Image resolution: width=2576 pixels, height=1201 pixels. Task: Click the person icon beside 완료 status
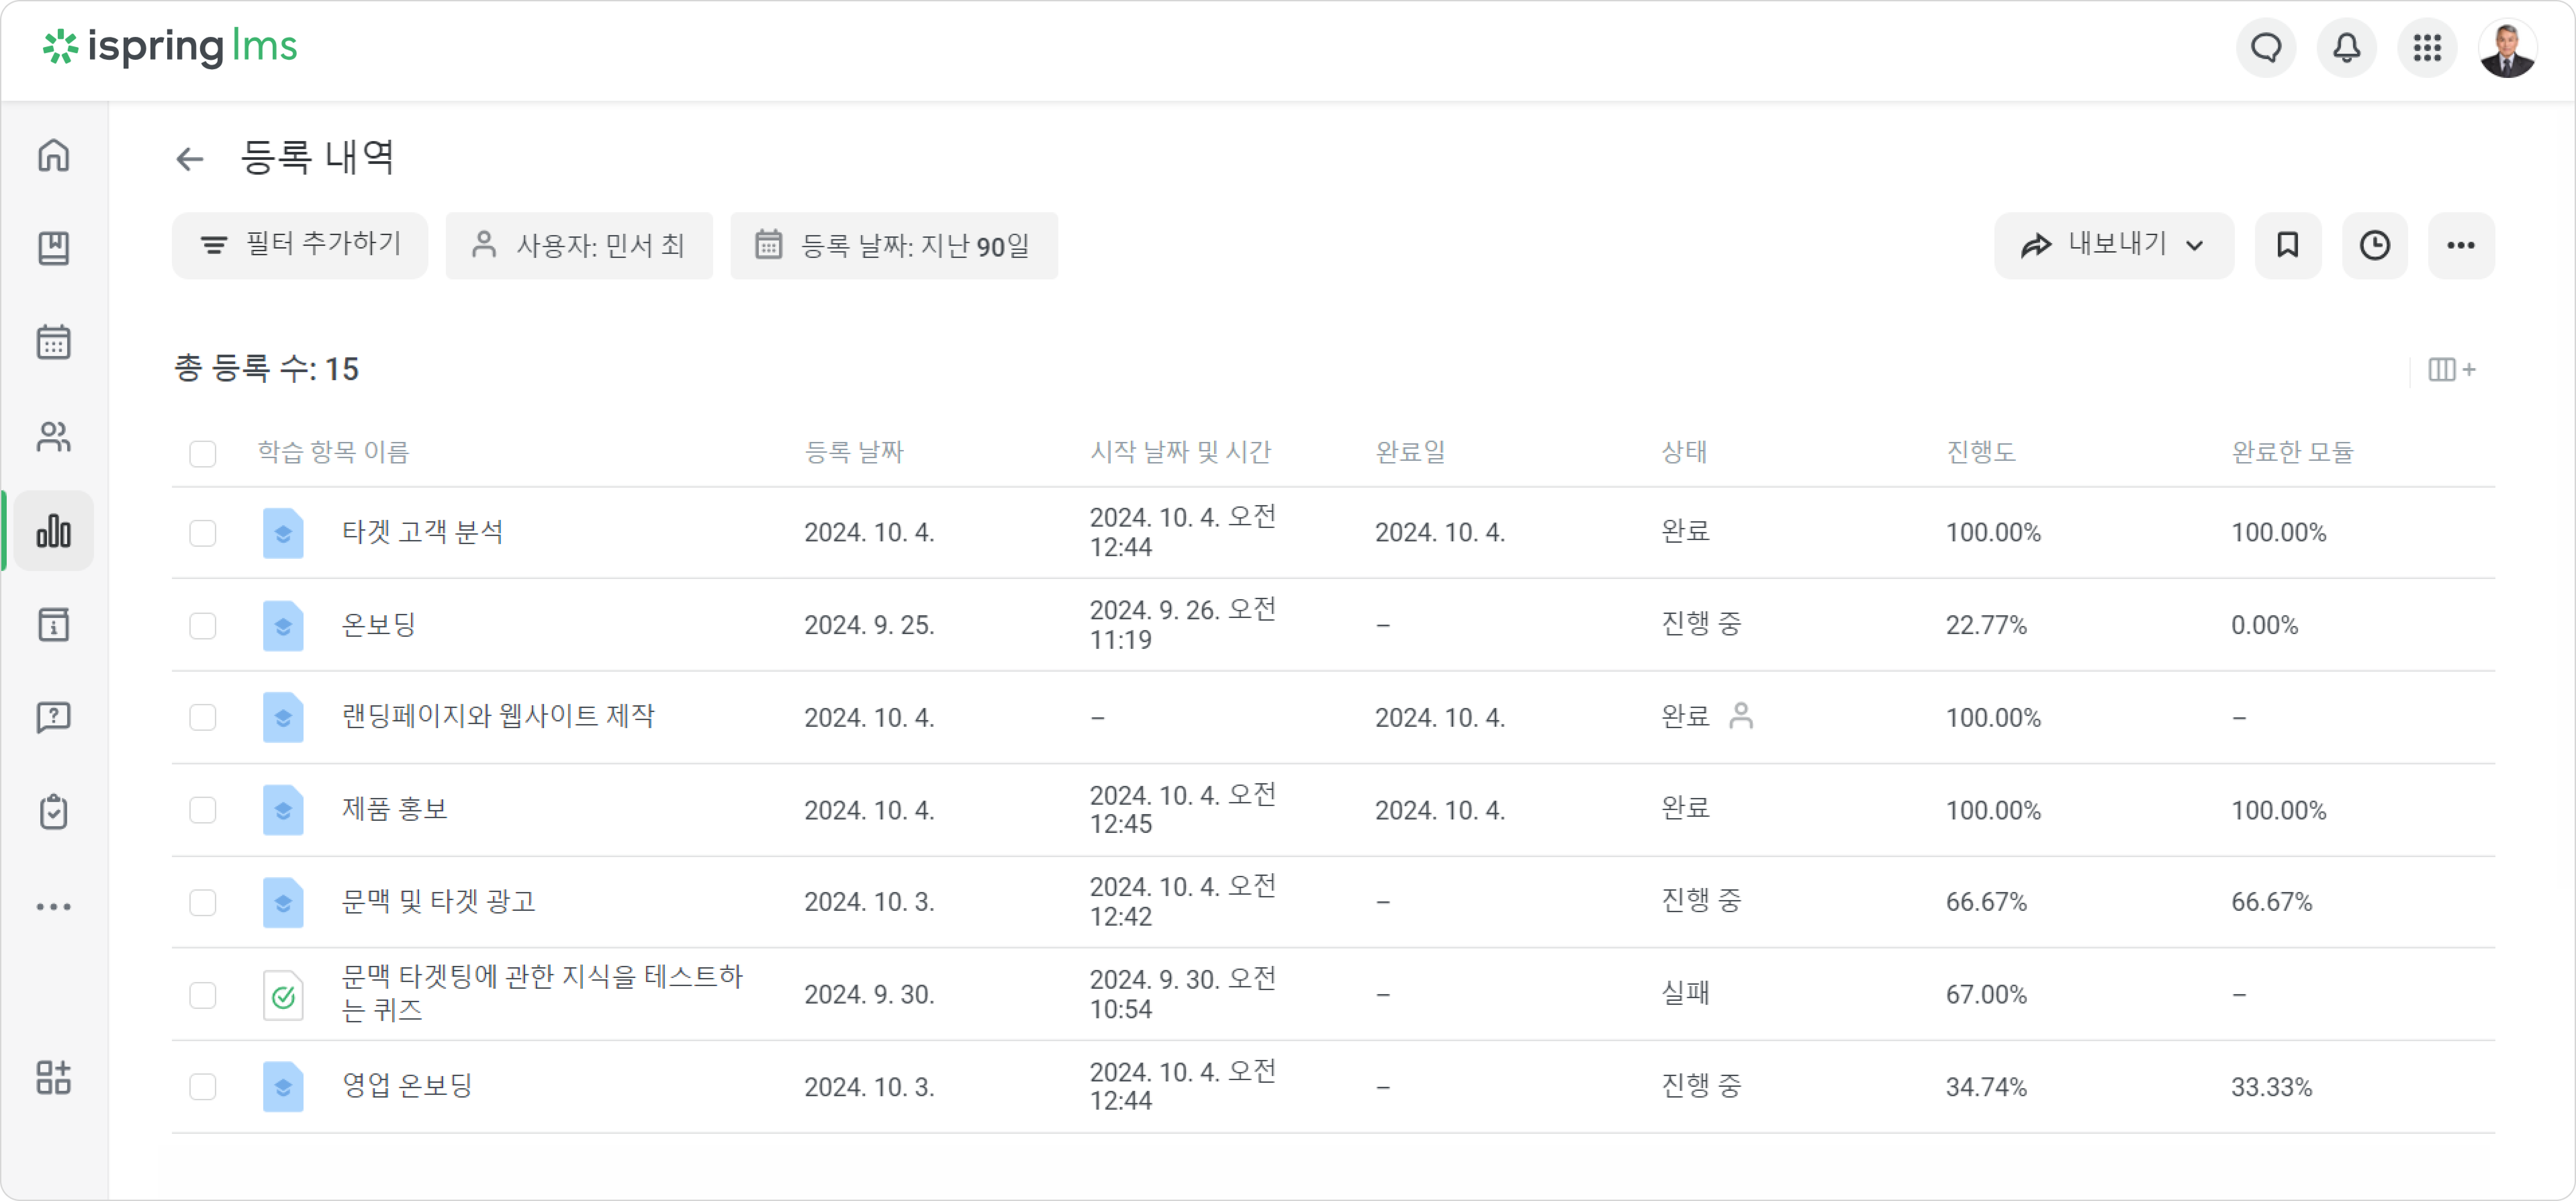tap(1741, 716)
